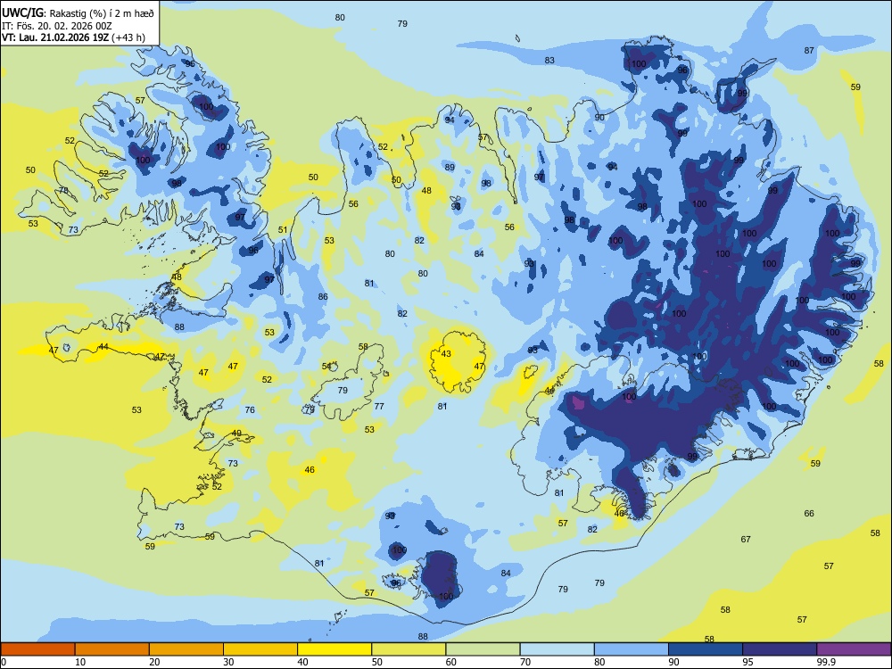Click the '83' humidity value on the map

pos(549,61)
